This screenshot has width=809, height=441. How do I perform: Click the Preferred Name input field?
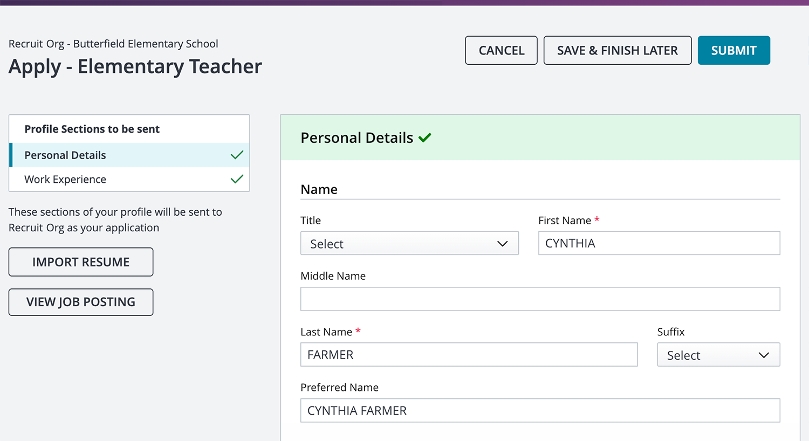pos(540,411)
